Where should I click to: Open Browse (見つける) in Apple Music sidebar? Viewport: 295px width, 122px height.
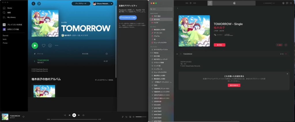[161, 19]
